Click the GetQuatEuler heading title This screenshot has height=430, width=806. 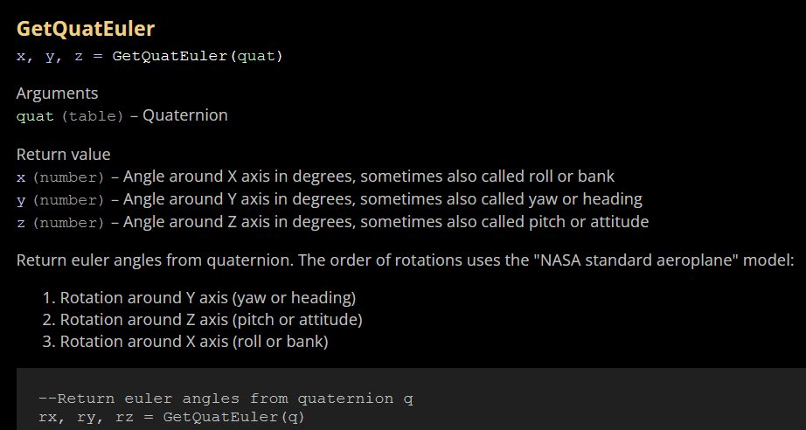[86, 28]
